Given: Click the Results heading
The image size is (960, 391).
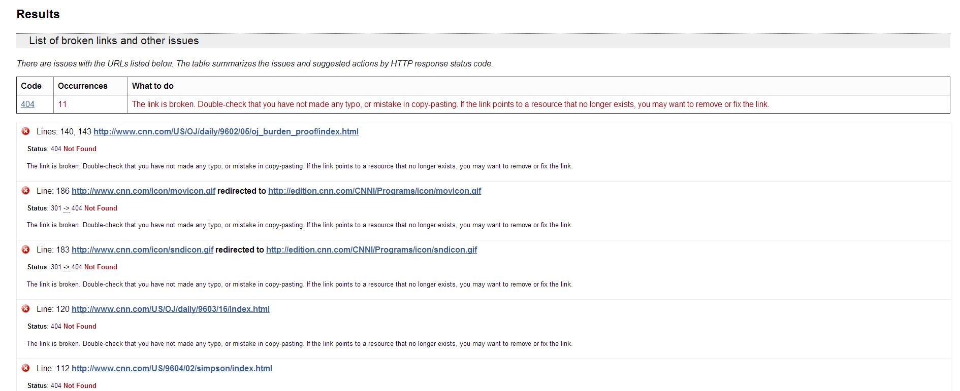Looking at the screenshot, I should click(38, 14).
